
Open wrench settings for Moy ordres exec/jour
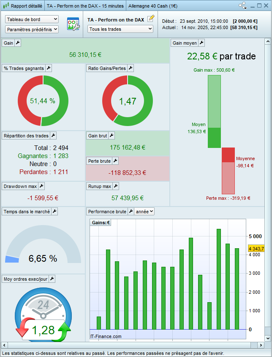tap(52, 279)
